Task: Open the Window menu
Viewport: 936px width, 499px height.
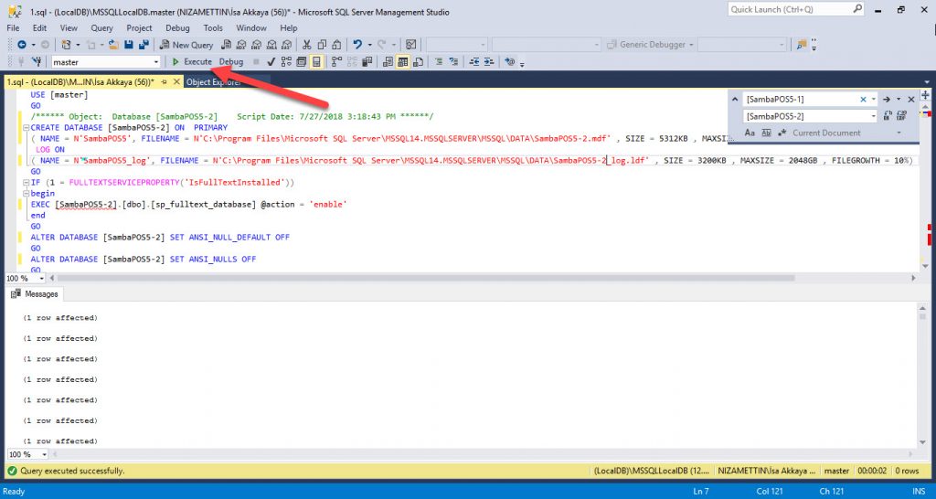Action: pyautogui.click(x=250, y=28)
